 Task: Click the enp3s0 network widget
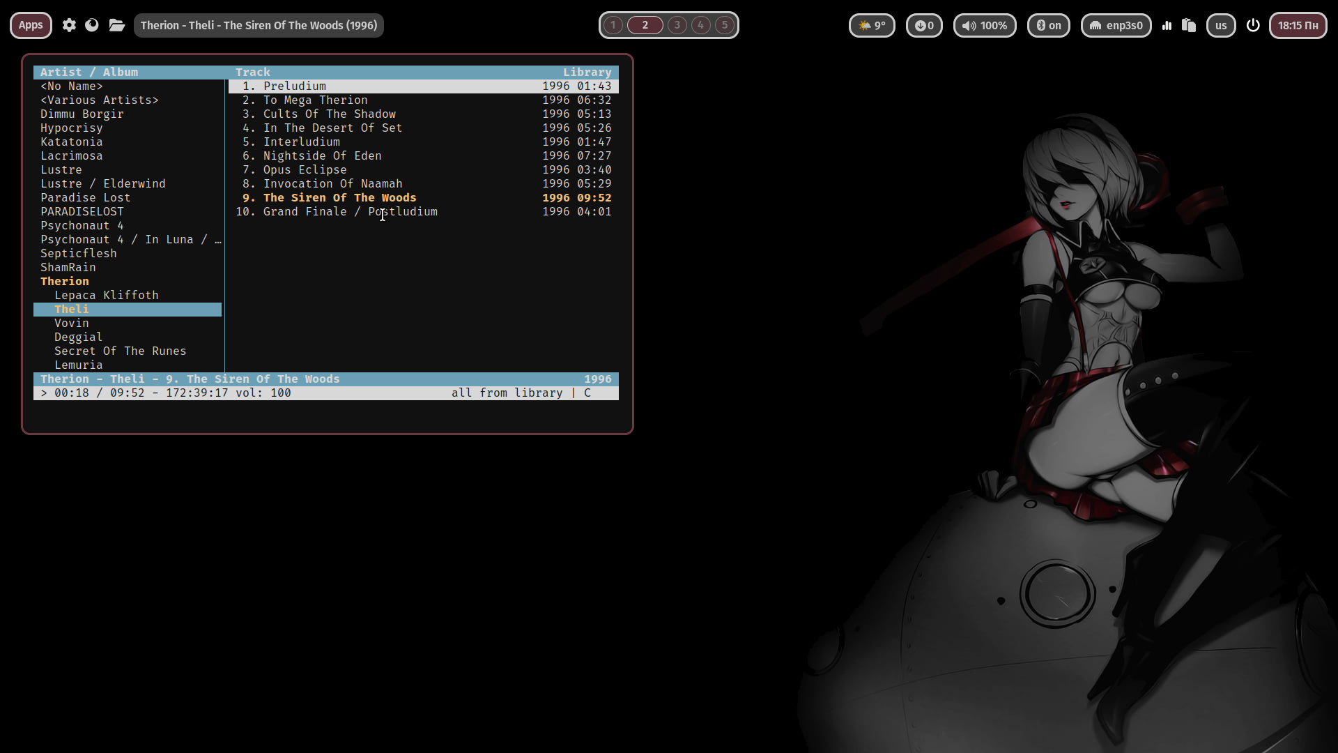[1116, 25]
